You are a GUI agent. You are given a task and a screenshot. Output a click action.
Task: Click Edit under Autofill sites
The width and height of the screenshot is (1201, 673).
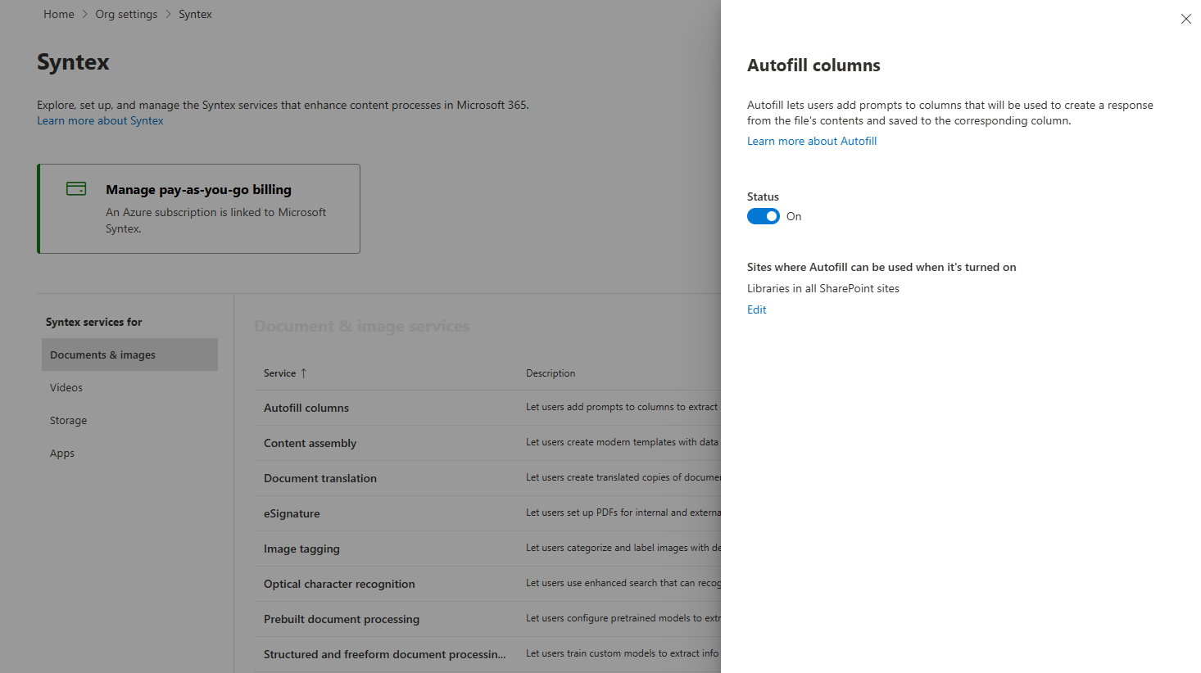tap(756, 309)
